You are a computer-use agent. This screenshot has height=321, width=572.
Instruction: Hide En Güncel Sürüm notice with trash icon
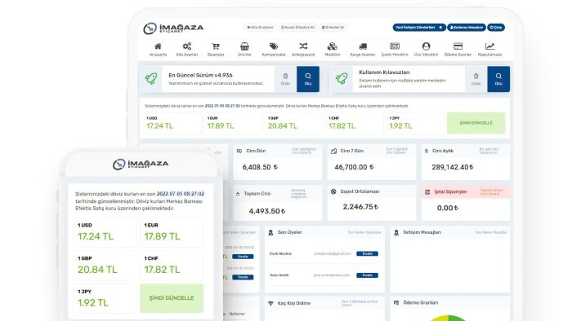pos(285,79)
